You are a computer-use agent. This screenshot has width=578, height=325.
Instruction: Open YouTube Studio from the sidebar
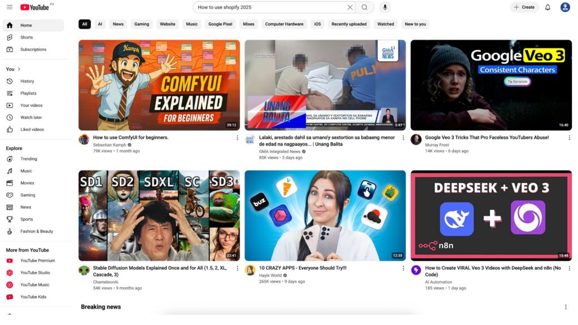coord(35,273)
